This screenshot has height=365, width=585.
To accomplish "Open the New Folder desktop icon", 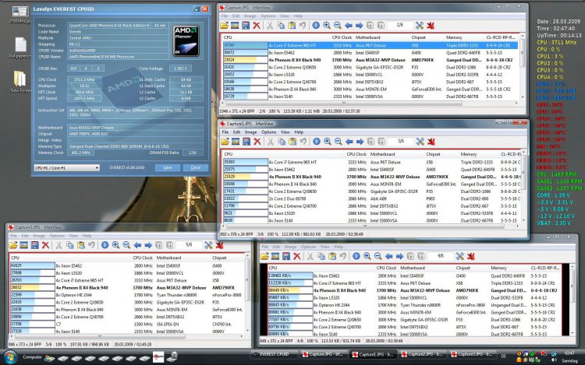I will (x=20, y=82).
